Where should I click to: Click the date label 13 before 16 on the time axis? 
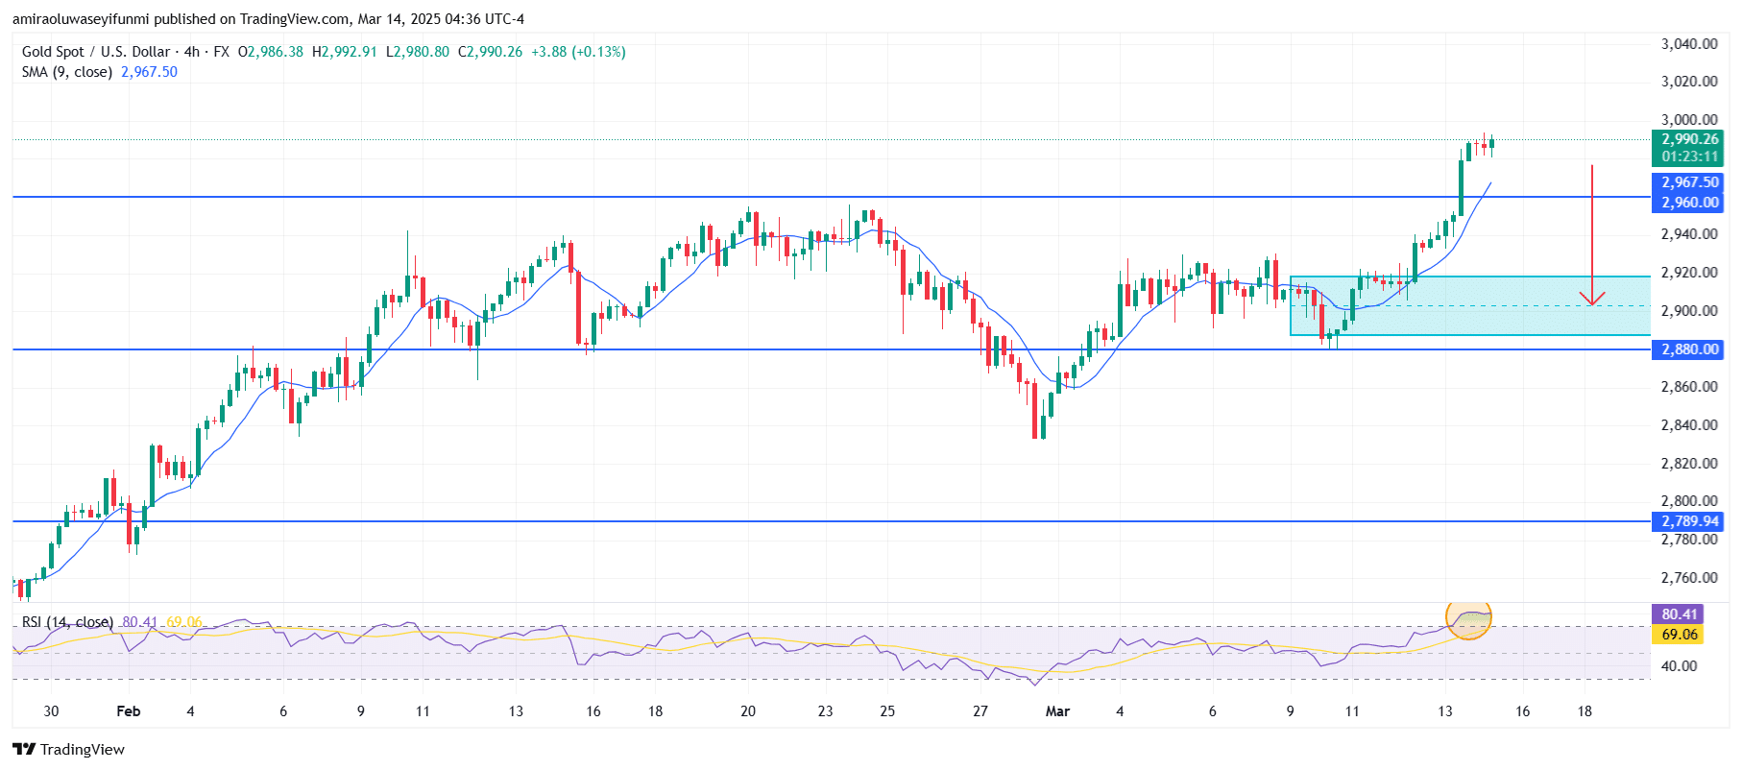[1445, 711]
